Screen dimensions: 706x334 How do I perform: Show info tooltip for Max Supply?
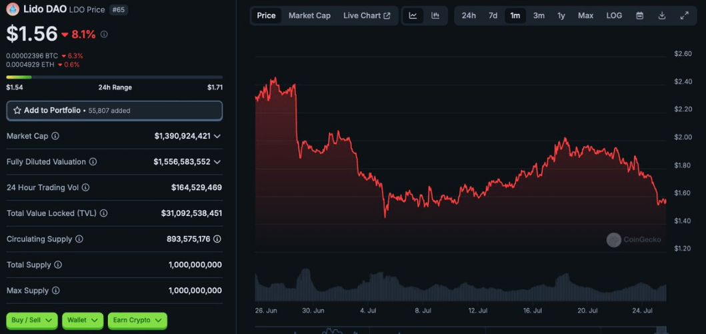(55, 291)
